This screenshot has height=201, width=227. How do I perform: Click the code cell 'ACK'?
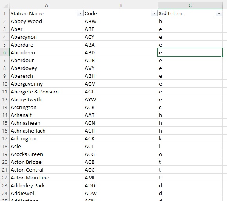(121, 138)
